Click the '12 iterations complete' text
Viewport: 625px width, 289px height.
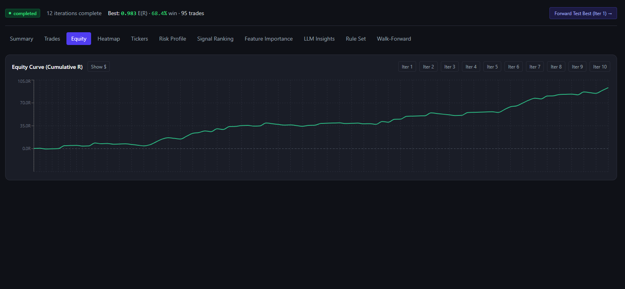[x=74, y=13]
